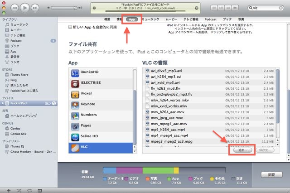Switch to the テレビ番組 tab
This screenshot has height=193, width=290.
(191, 19)
